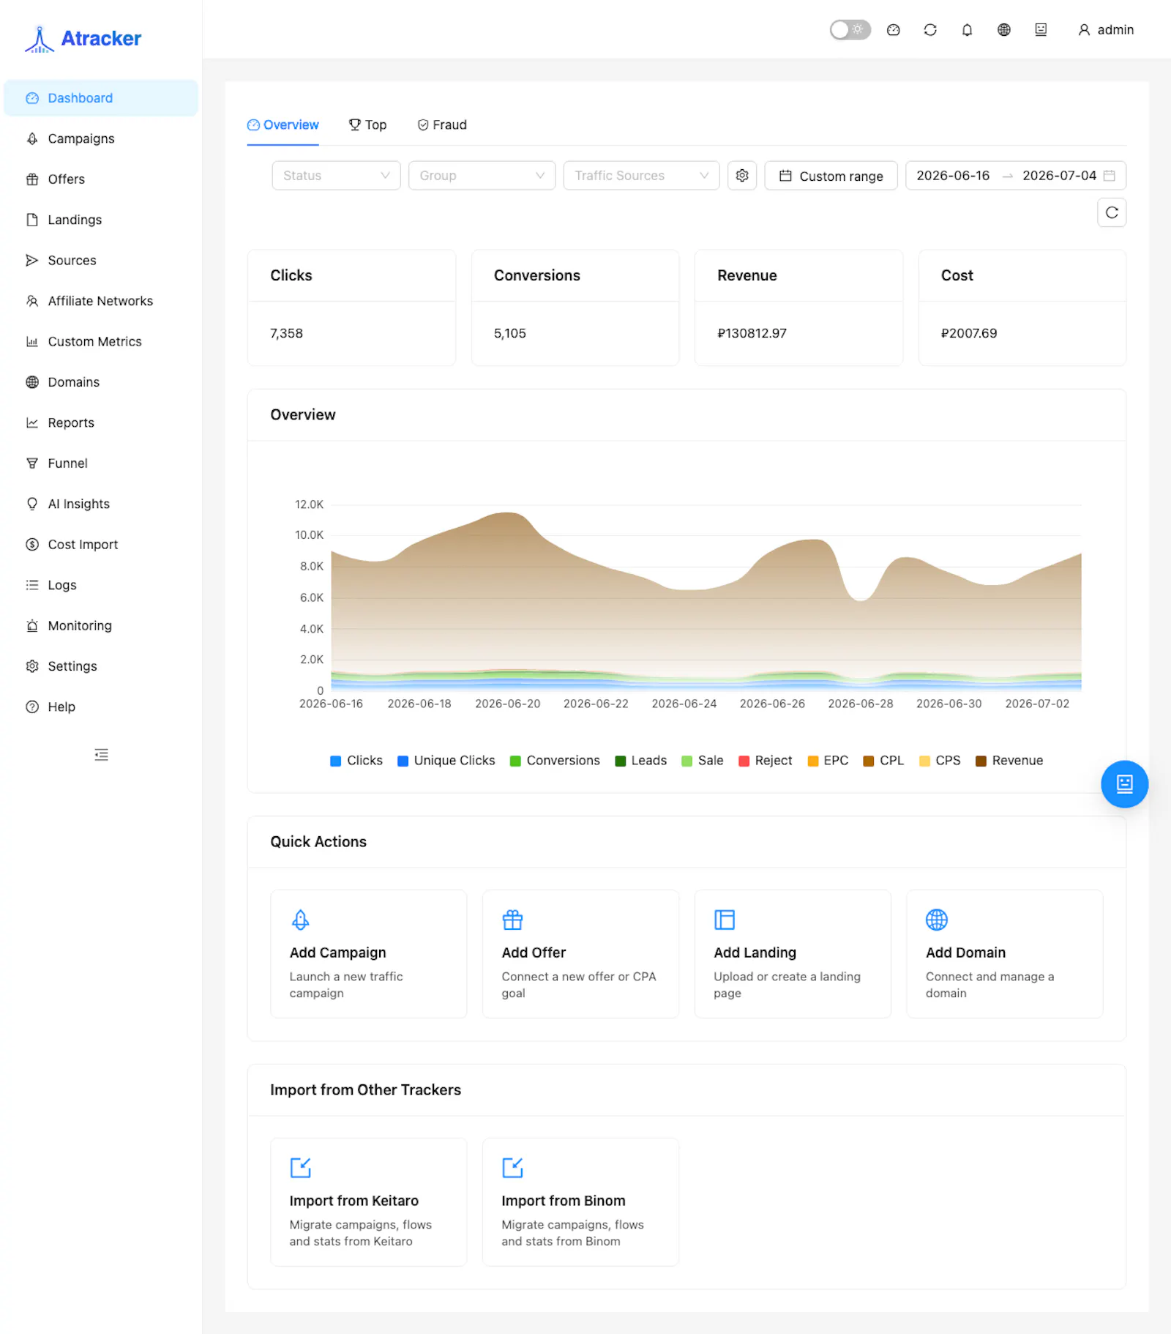
Task: Toggle the Leads legend series
Action: 641,761
